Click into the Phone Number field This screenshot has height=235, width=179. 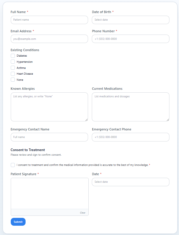click(x=130, y=39)
